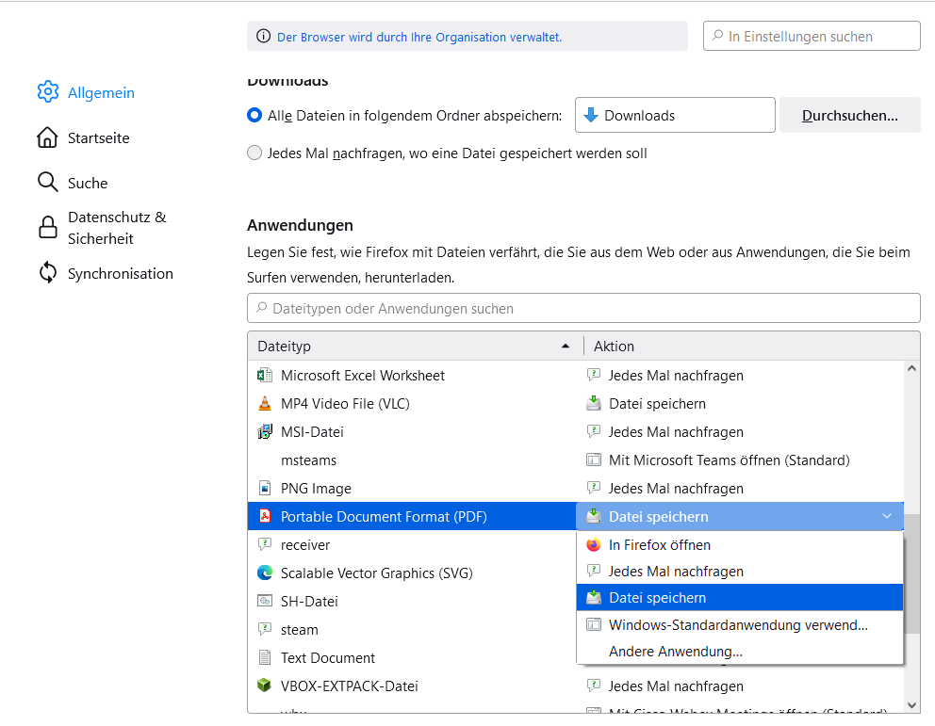
Task: Choose 'In Firefox öffnen' from the dropdown
Action: coord(660,545)
